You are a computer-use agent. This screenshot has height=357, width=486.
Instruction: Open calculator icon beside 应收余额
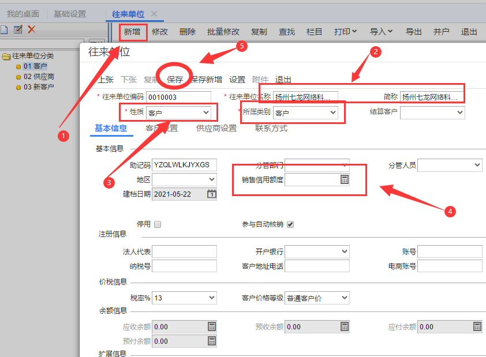coord(212,326)
